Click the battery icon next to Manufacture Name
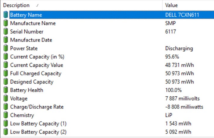 click(x=6, y=23)
